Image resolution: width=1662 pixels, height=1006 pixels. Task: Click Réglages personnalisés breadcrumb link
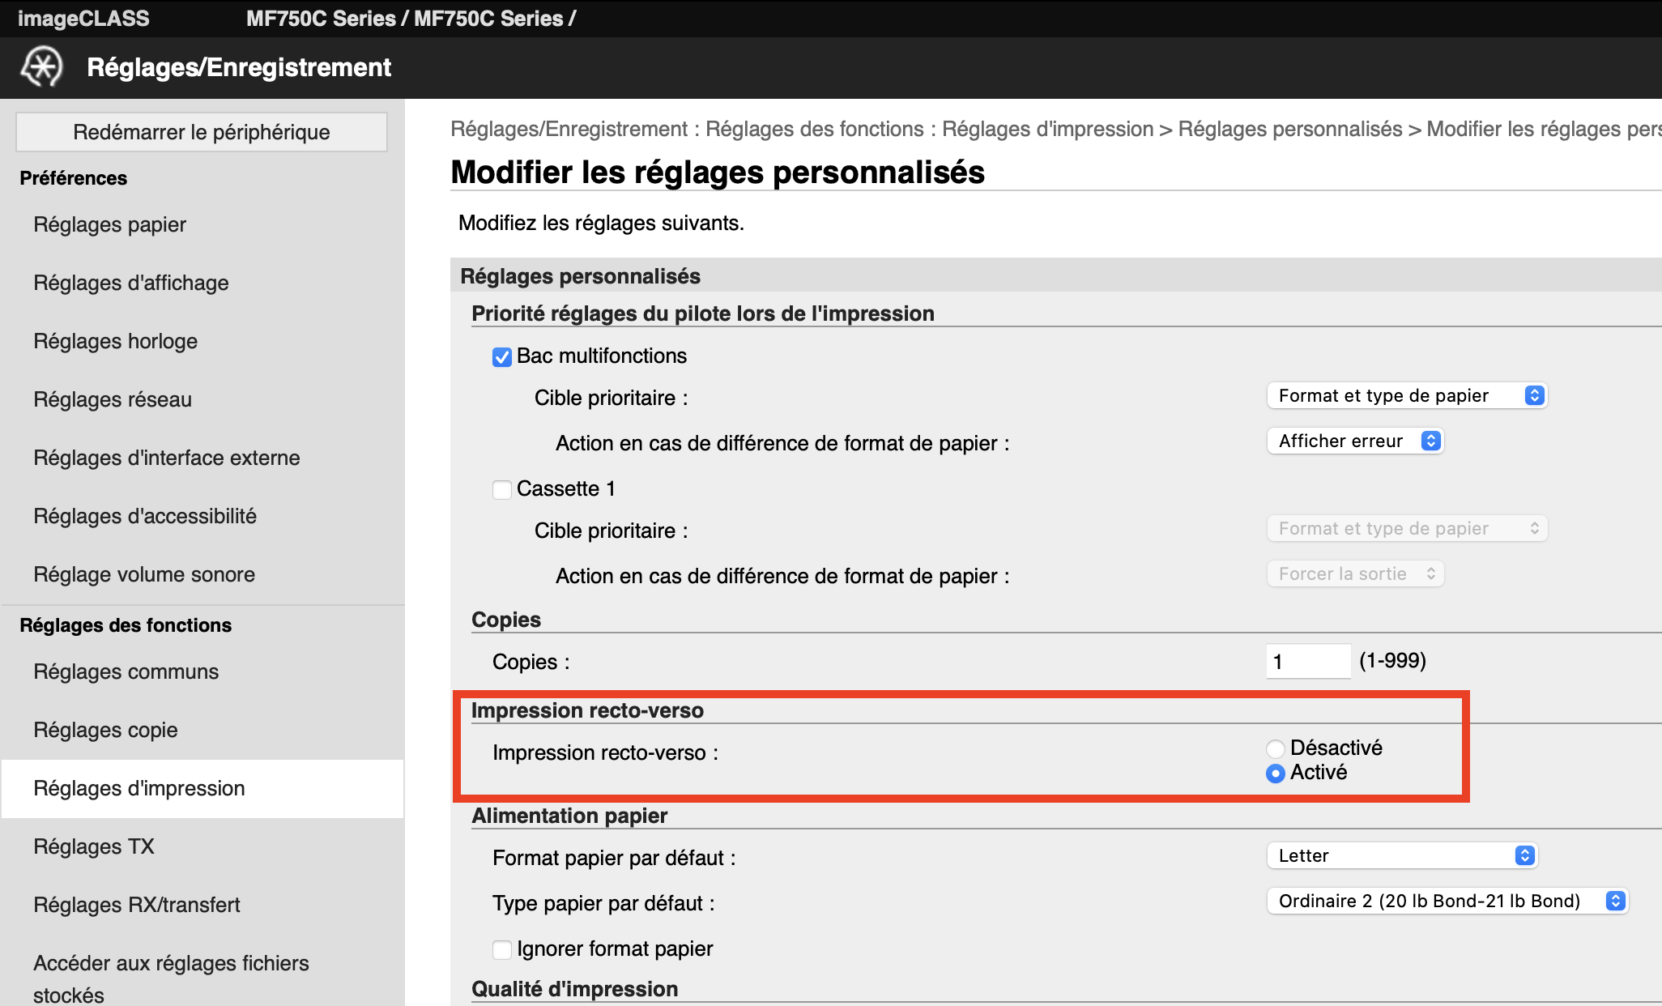tap(1289, 129)
